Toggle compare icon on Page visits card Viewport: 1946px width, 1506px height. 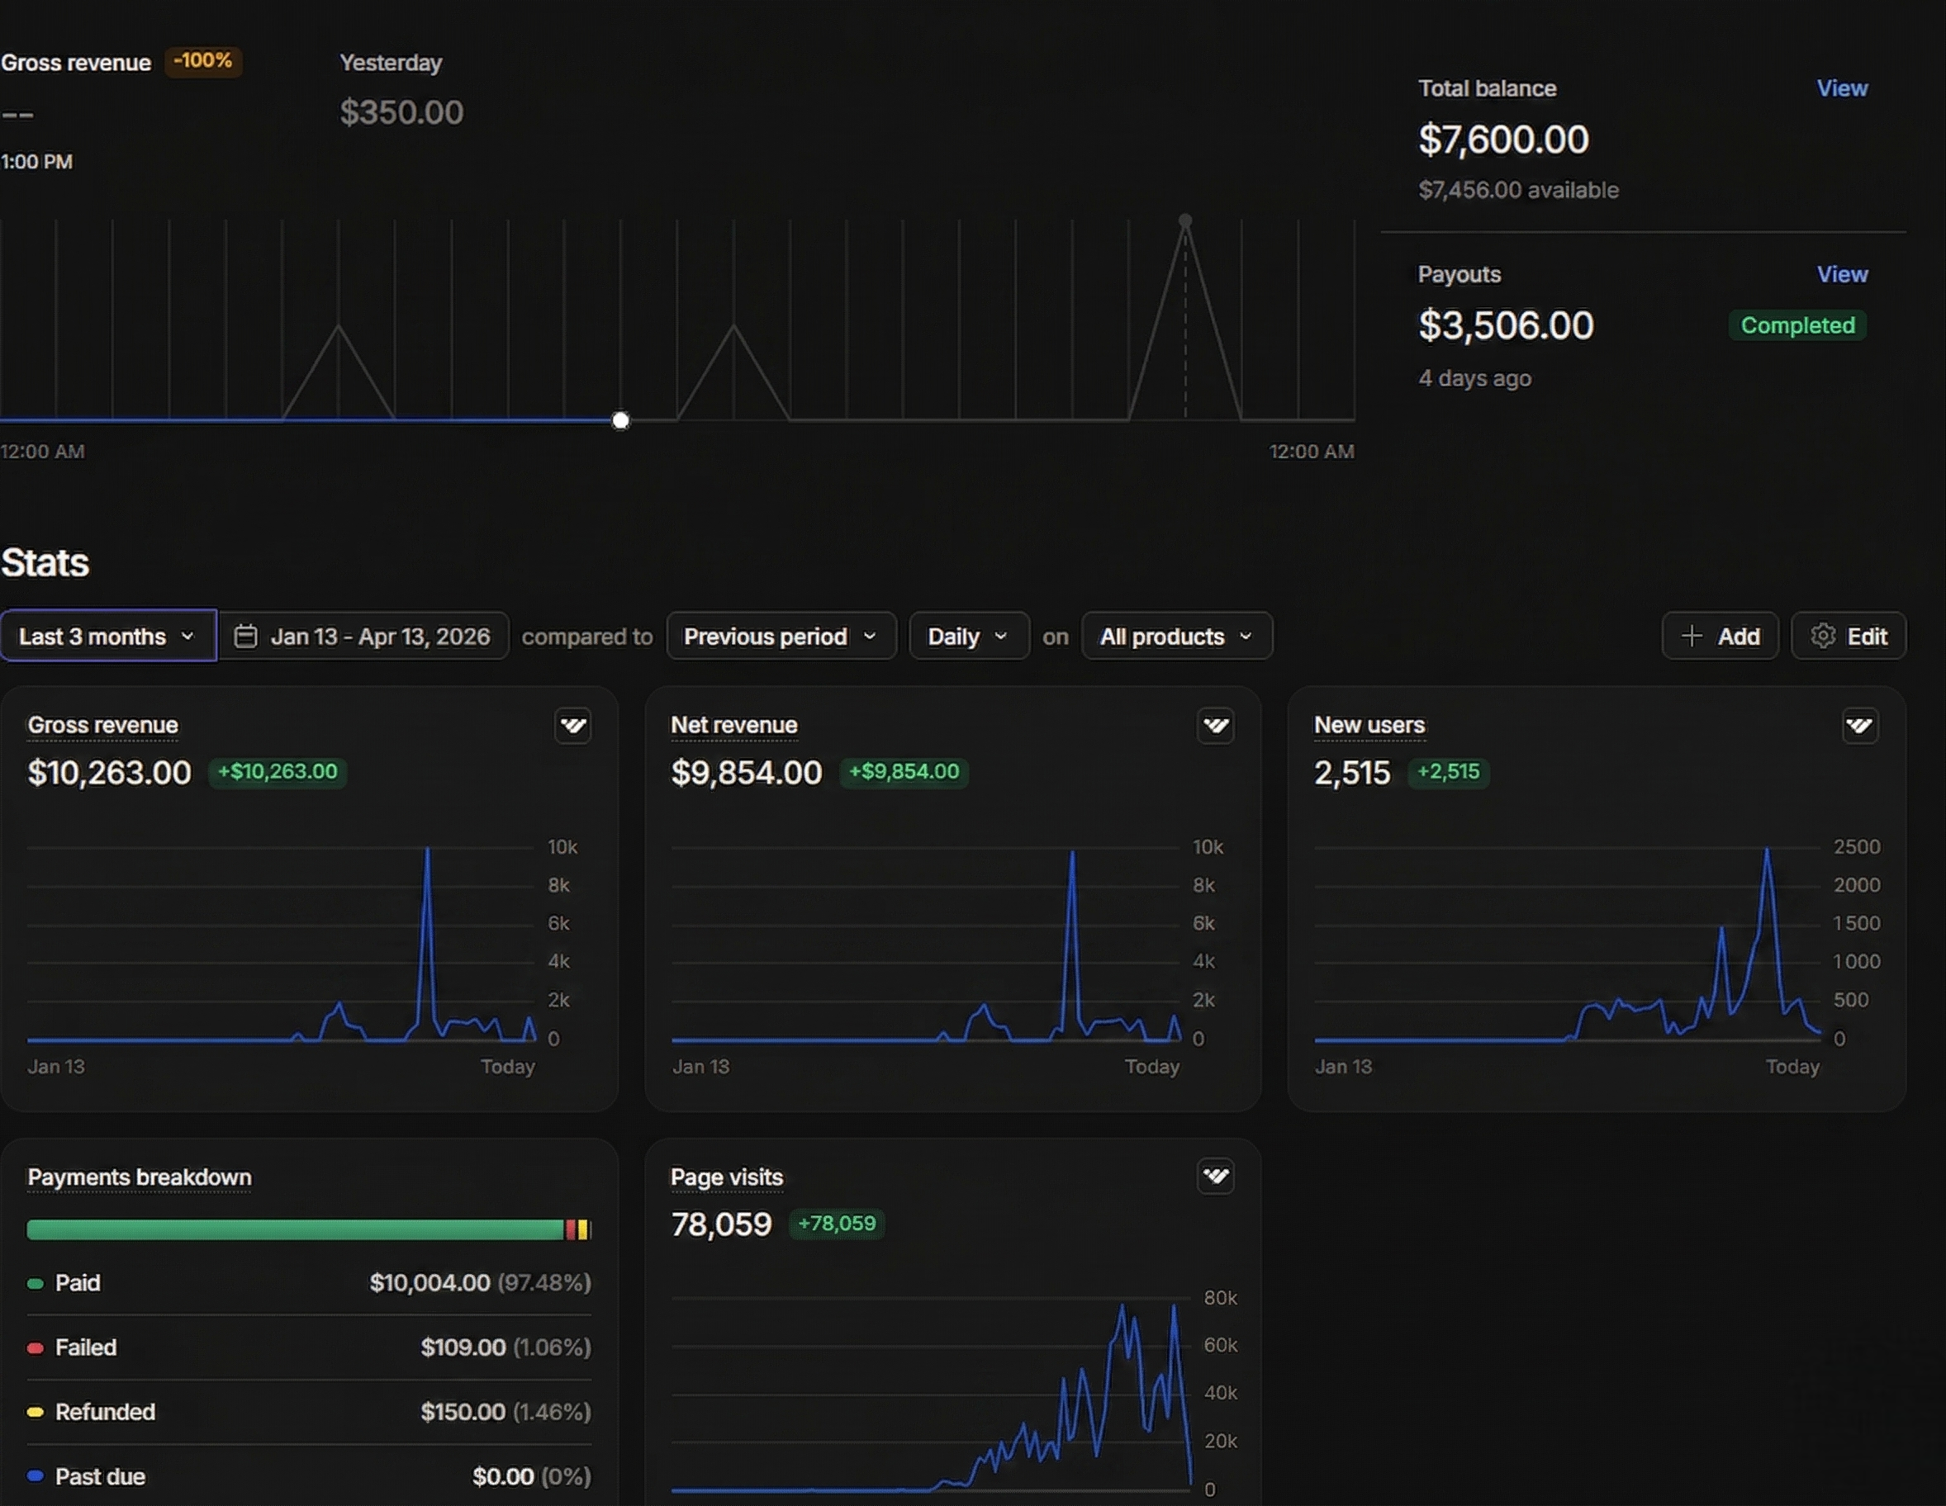pyautogui.click(x=1215, y=1177)
